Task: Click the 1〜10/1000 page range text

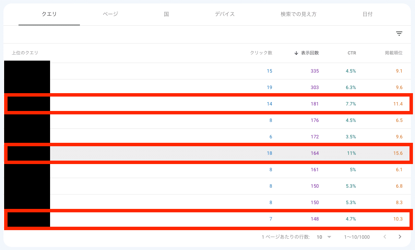Action: pos(357,237)
